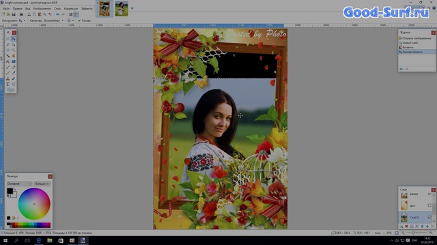This screenshot has height=245, width=437.
Task: Select the Pan hand tool
Action: point(14,56)
